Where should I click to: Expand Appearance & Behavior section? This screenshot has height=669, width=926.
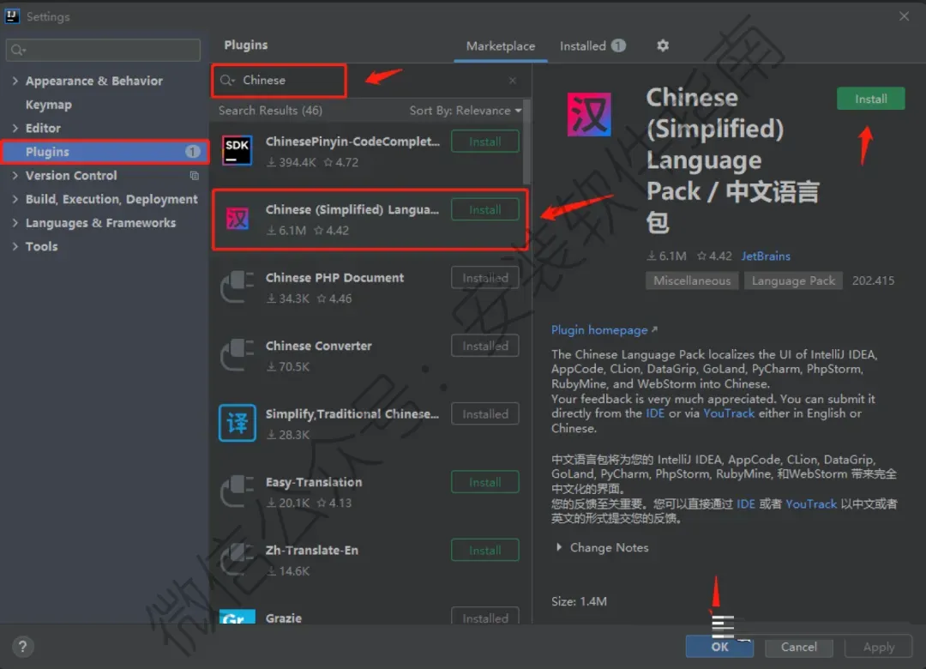pos(15,81)
